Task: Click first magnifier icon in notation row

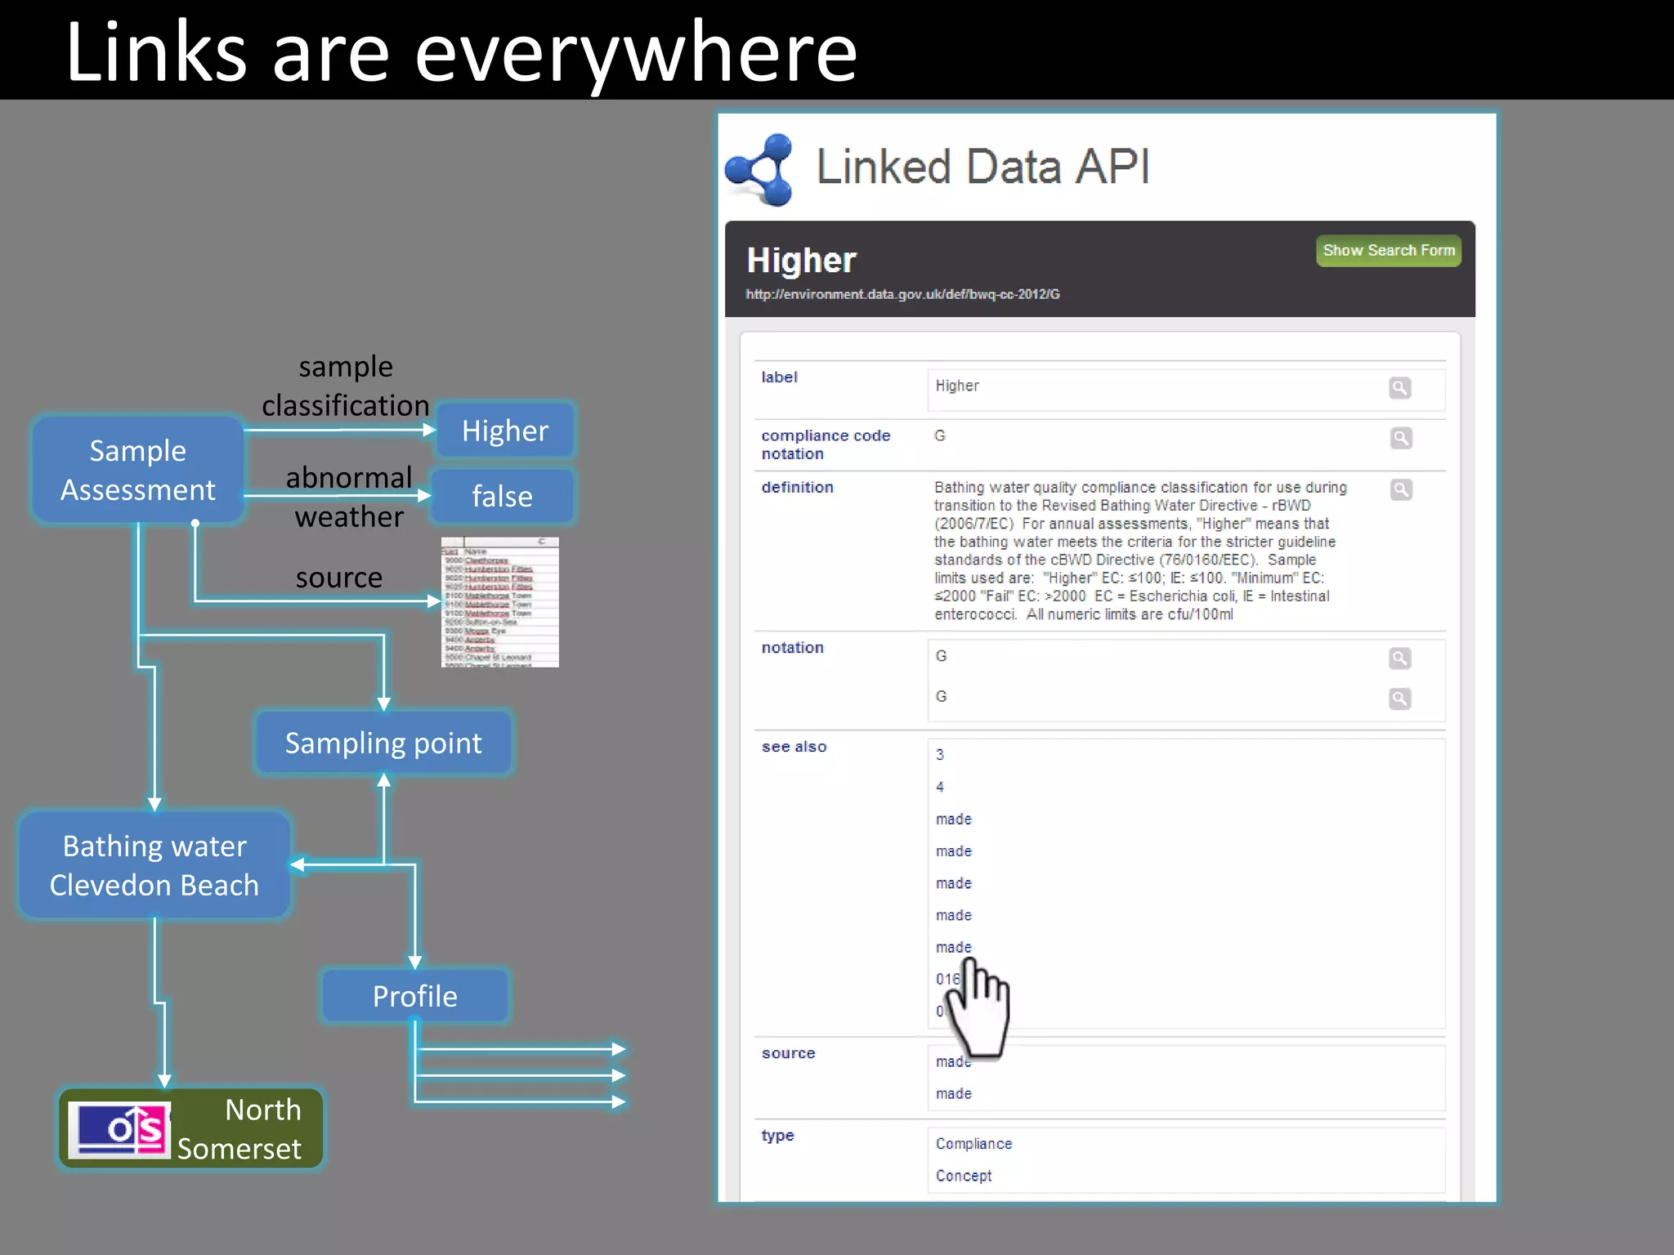Action: (1399, 658)
